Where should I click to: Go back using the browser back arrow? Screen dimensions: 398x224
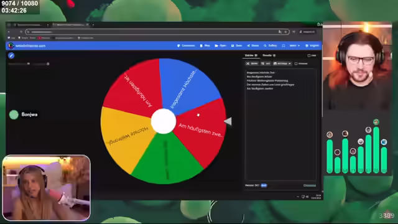pyautogui.click(x=9, y=32)
